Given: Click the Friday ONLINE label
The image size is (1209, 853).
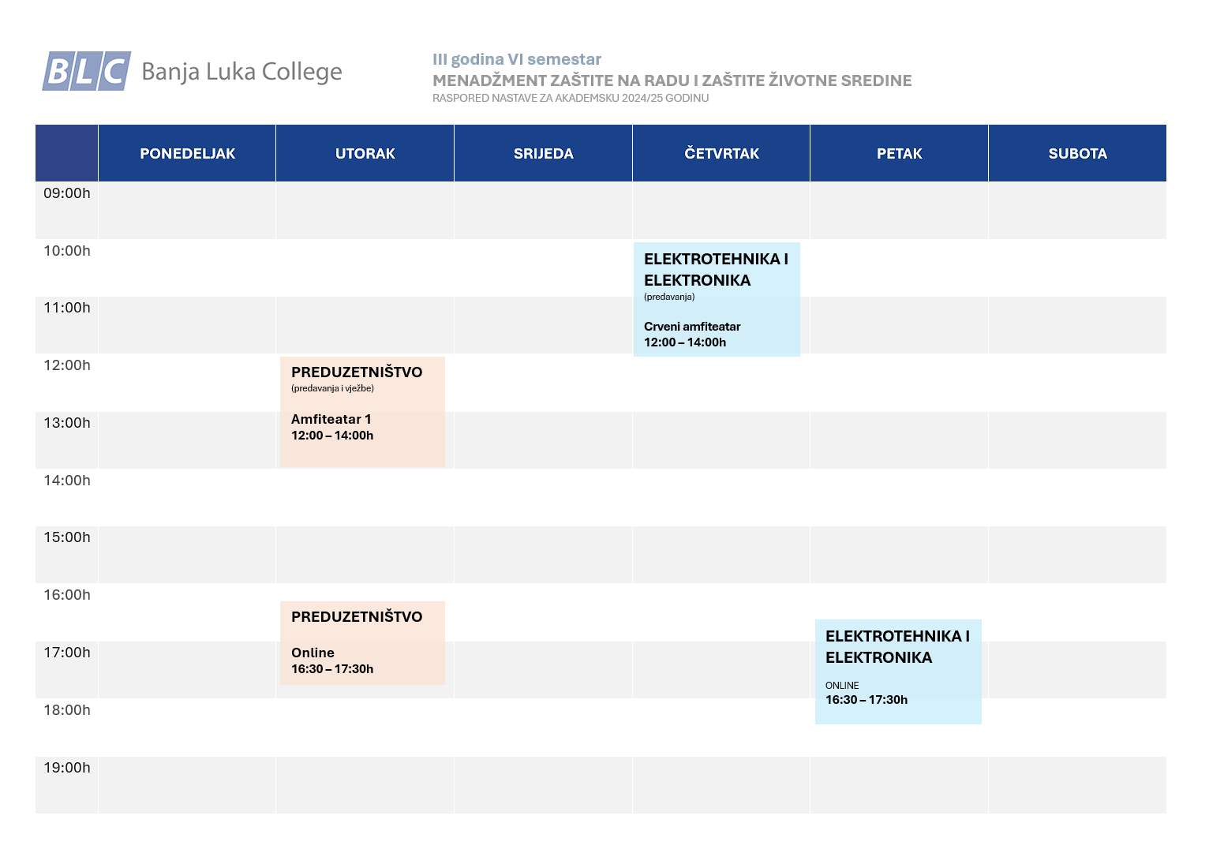Looking at the screenshot, I should (842, 686).
